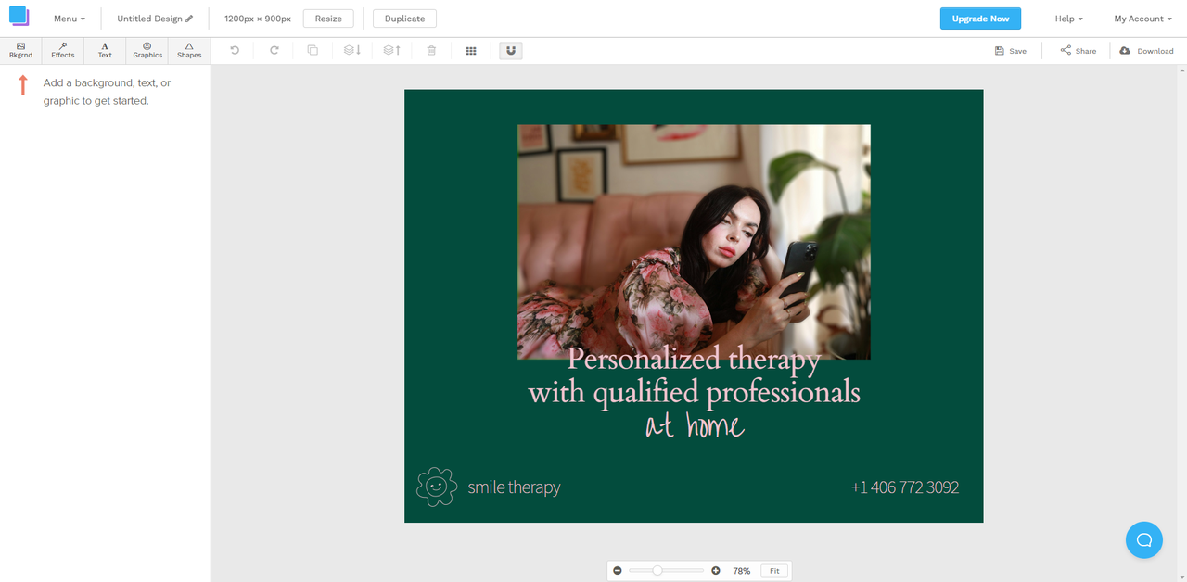Click Upgrade Now button

pos(980,19)
